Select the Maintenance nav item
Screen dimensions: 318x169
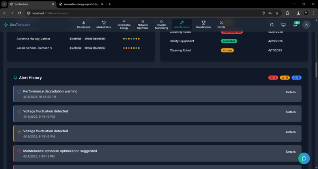coord(182,24)
